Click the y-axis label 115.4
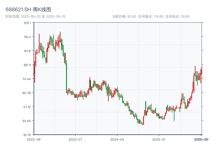 coord(27,37)
